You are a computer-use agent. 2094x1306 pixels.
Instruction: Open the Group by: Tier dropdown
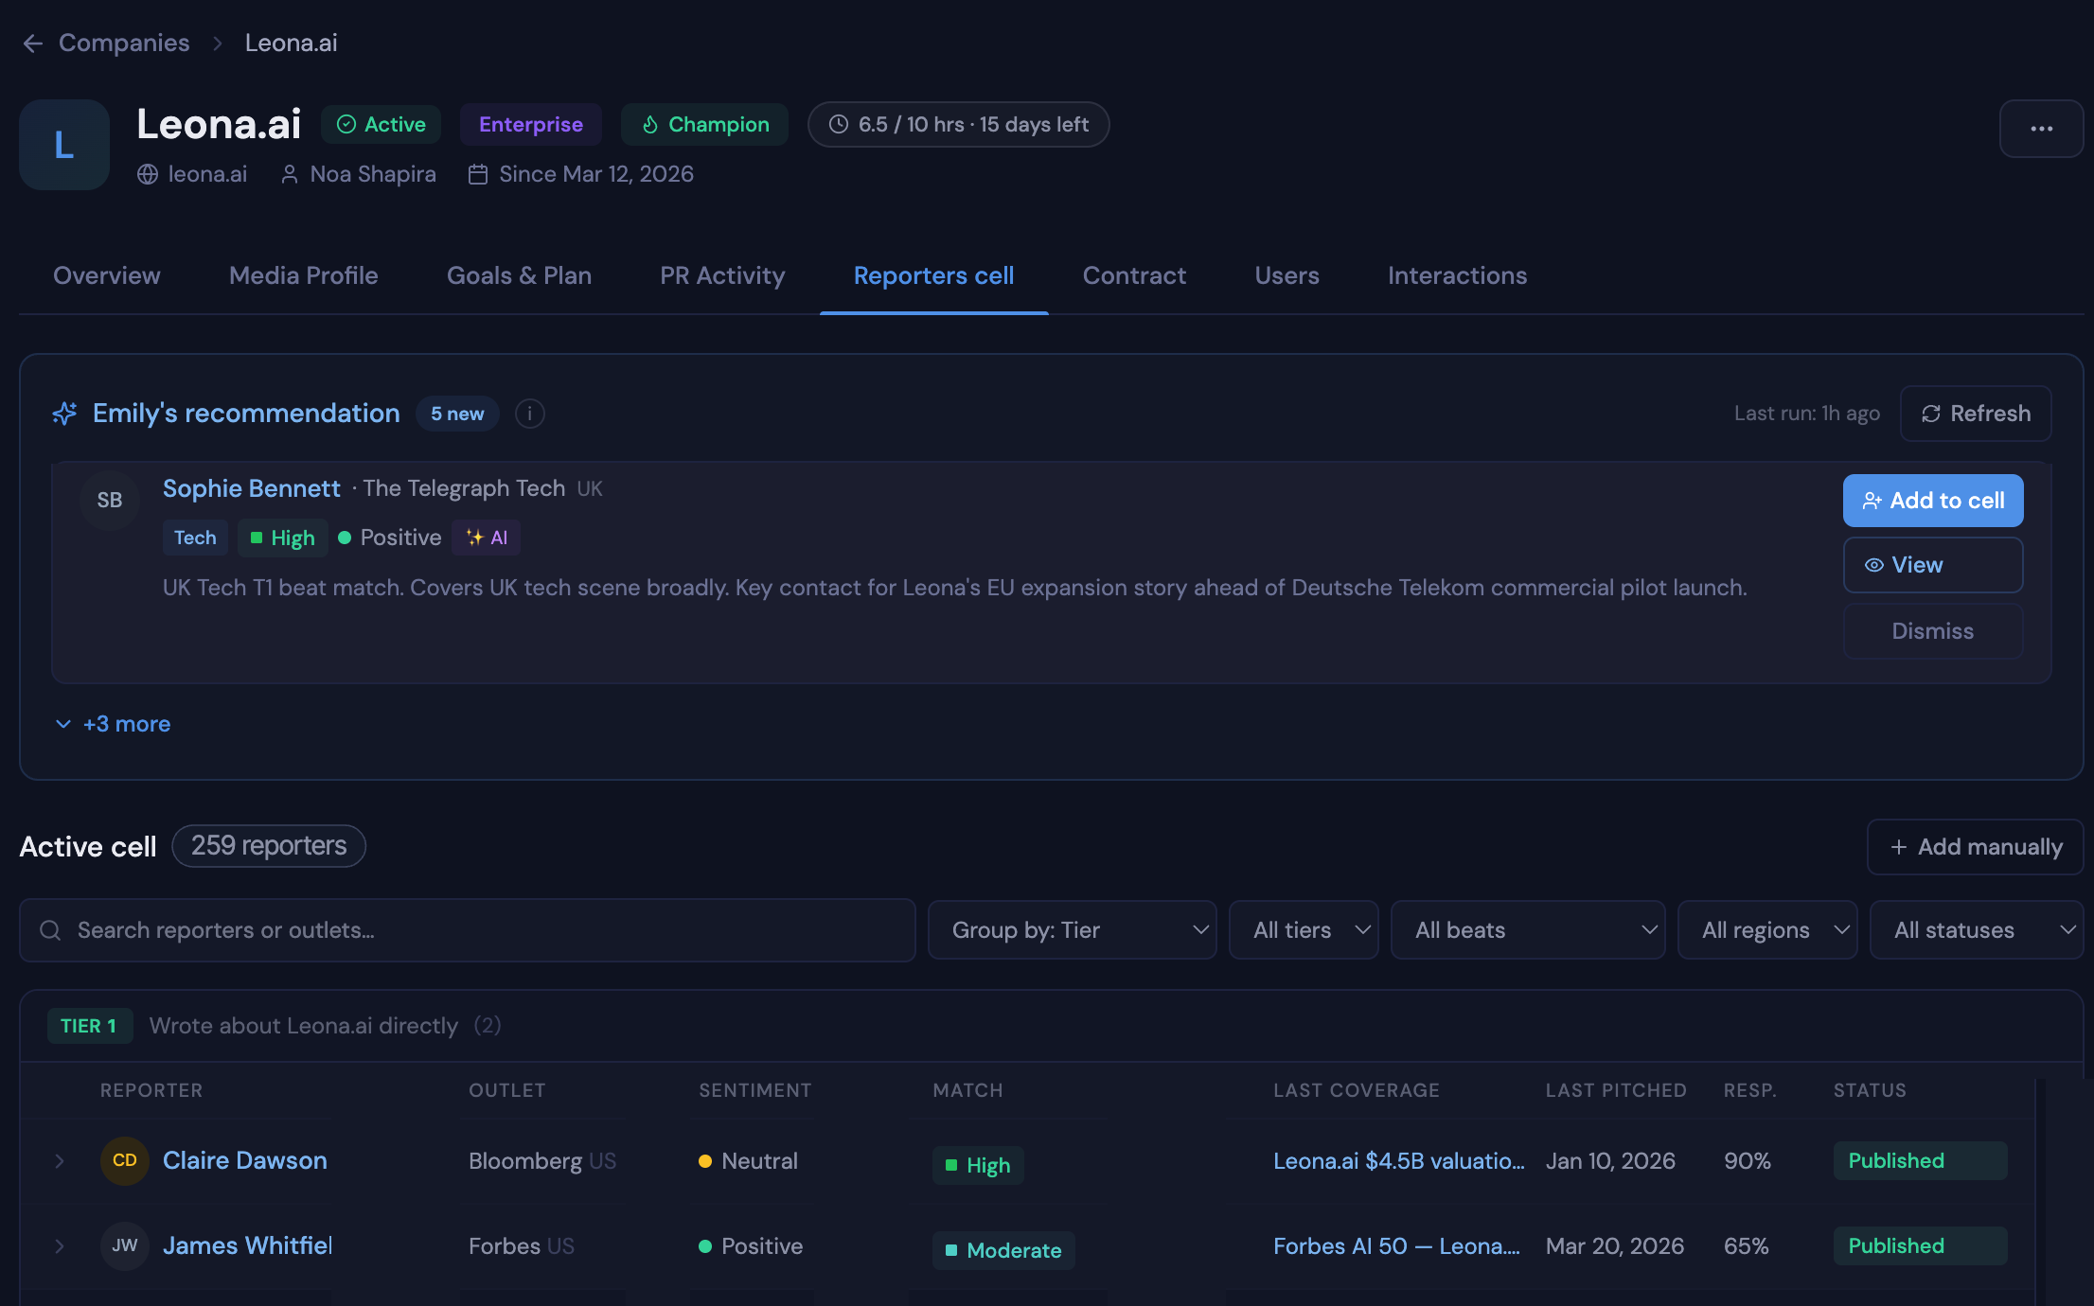[1073, 930]
